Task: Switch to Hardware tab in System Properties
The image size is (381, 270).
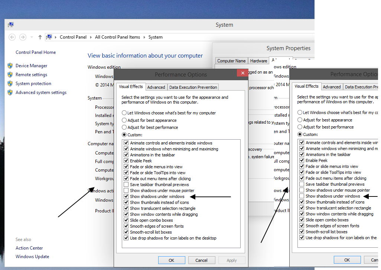Action: [x=258, y=61]
